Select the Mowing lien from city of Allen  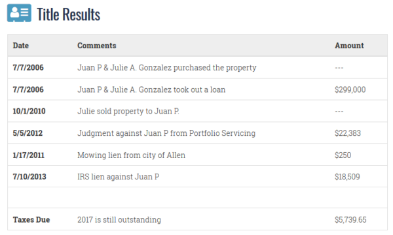pyautogui.click(x=132, y=155)
